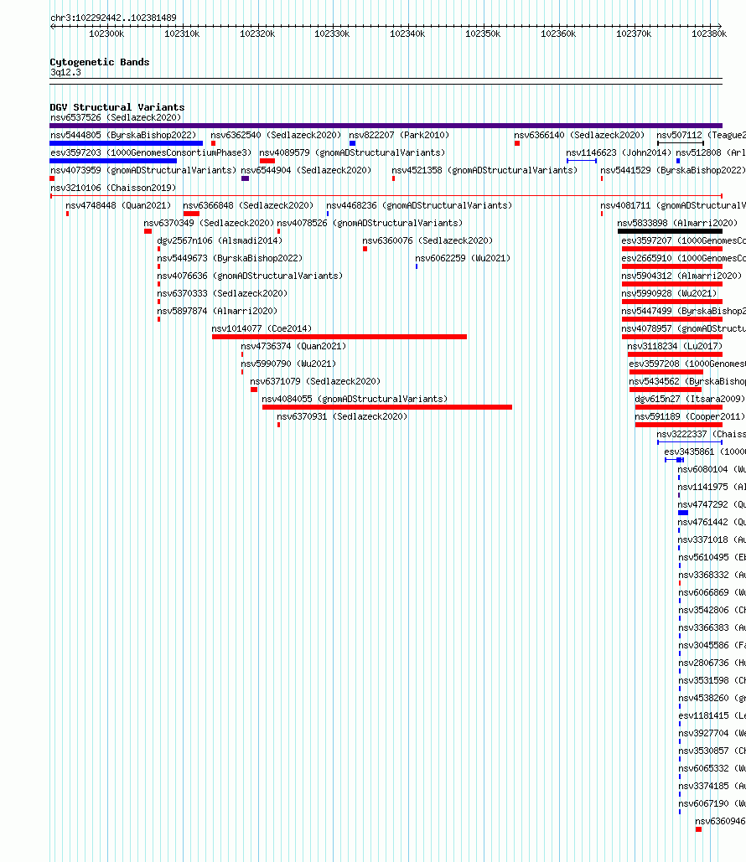This screenshot has width=746, height=862.
Task: Open variant nsv5449673 (ByrskaBishop2022)
Action: click(230, 258)
